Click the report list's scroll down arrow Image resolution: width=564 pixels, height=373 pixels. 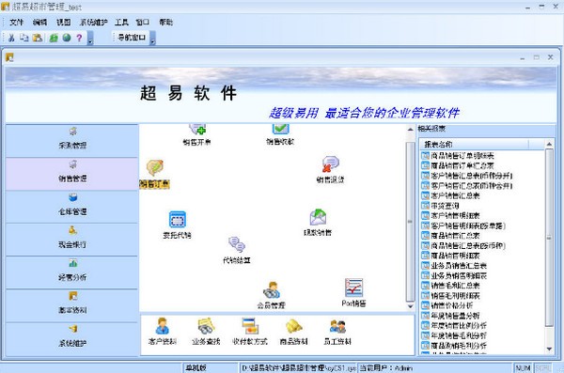click(549, 349)
